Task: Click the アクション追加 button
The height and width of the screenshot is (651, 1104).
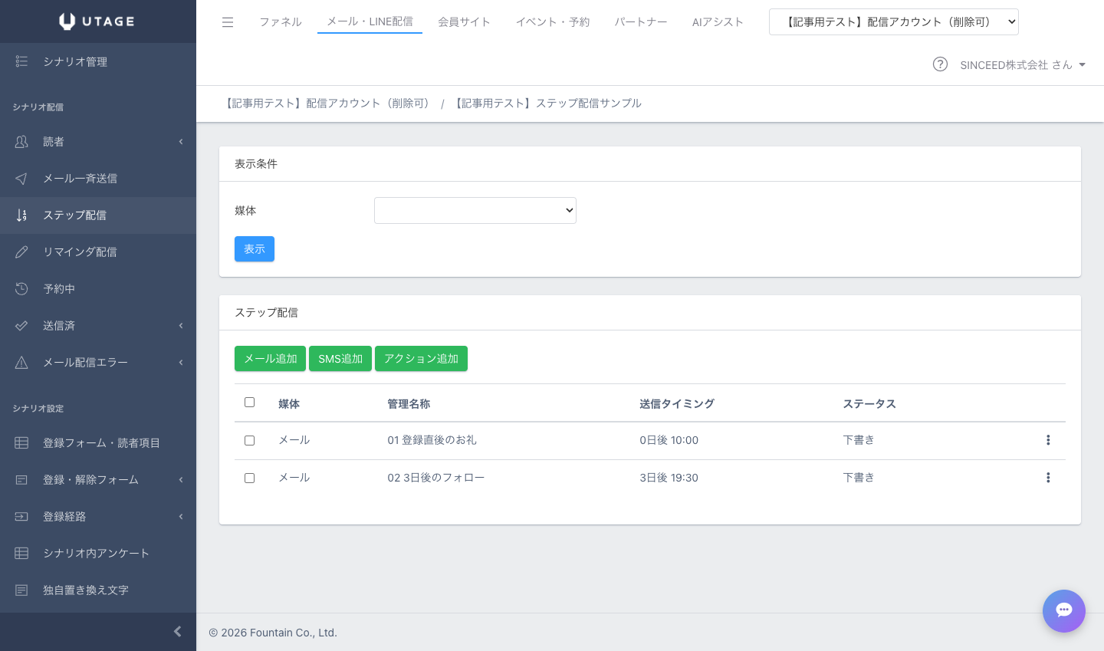Action: coord(421,359)
